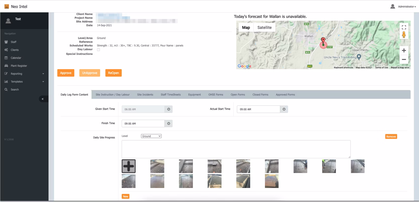The image size is (419, 202).
Task: Open the Level dropdown set to Ground
Action: (x=151, y=136)
